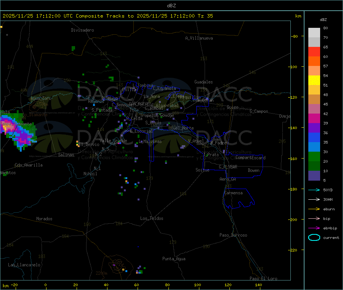Viewport: 343px width, 290px height.
Task: Click the 'Atuel_Norte' place label
Action: pos(181,128)
